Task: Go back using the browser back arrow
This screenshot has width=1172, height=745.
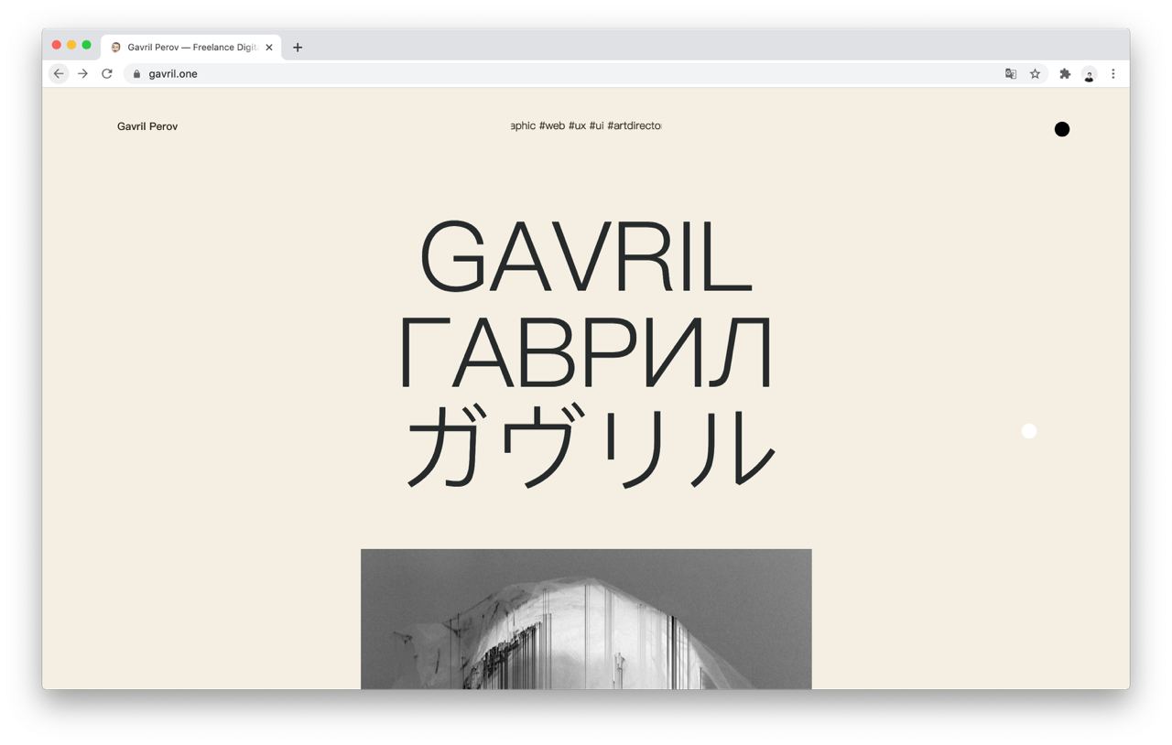Action: coord(59,74)
